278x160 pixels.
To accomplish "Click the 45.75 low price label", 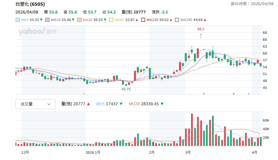I will 126,89.
